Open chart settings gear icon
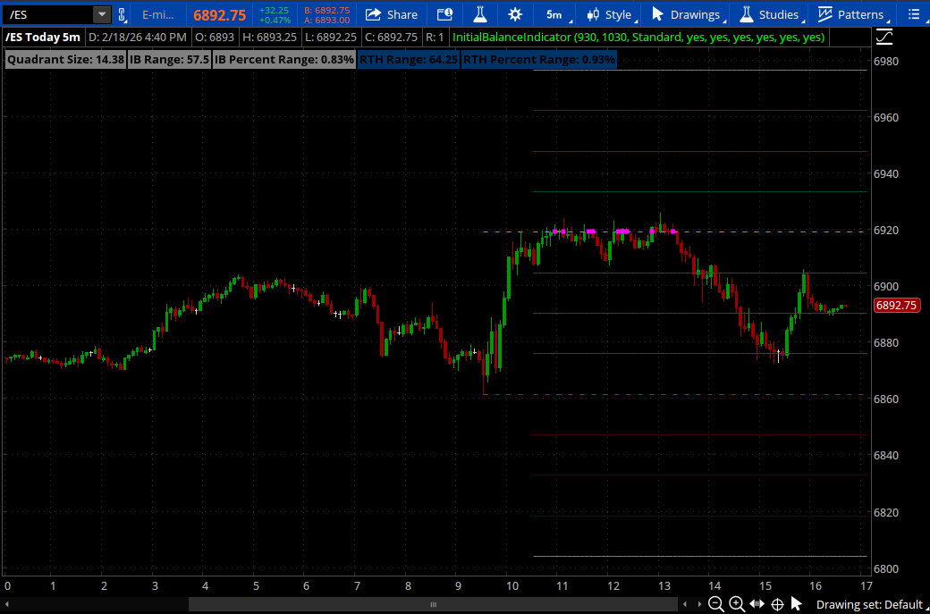This screenshot has width=930, height=614. [x=514, y=14]
